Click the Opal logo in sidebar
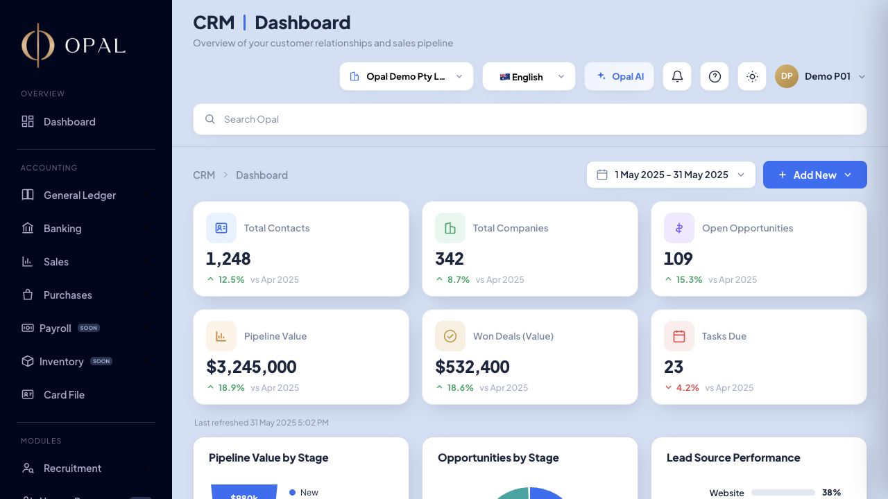 coord(74,45)
